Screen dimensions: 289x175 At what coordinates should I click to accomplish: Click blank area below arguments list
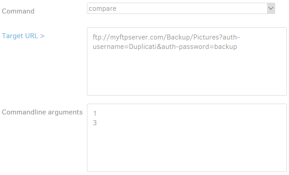pos(187,149)
